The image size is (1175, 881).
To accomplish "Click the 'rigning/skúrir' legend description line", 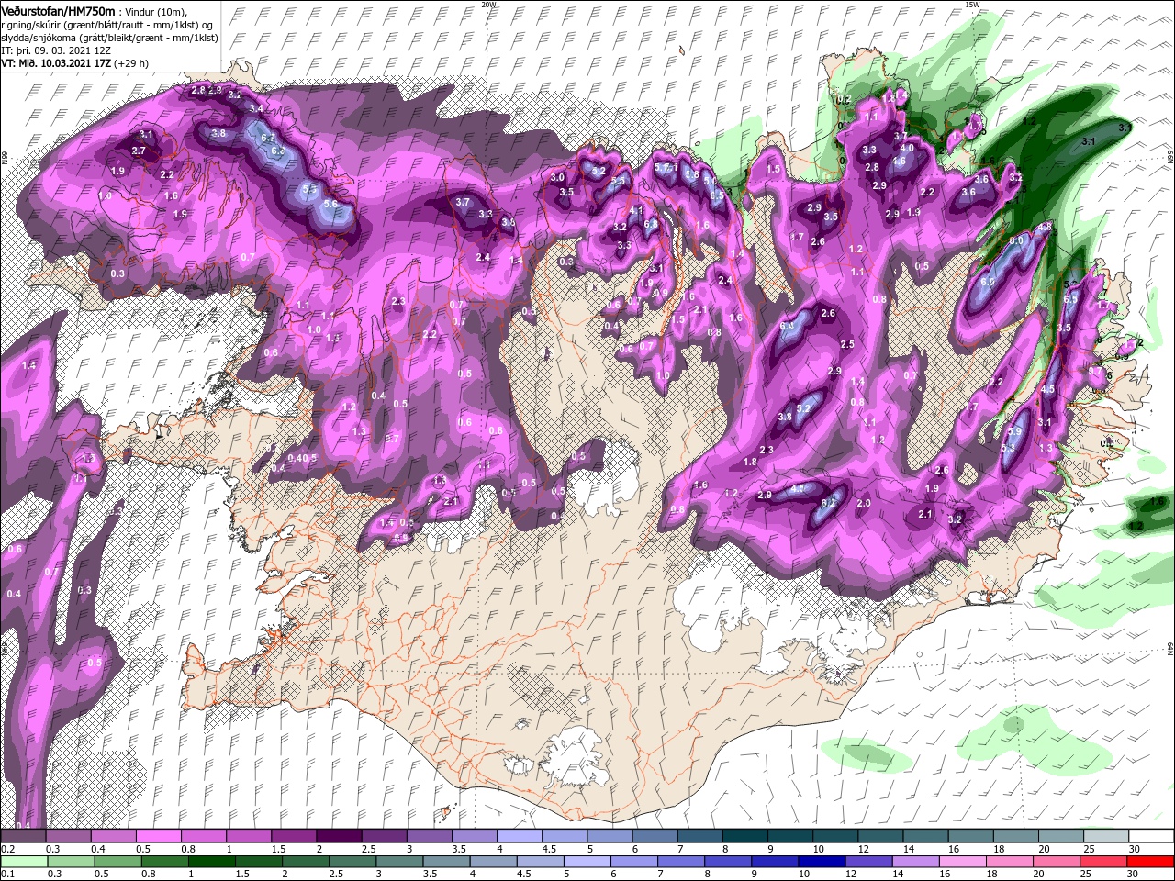I will pos(106,24).
